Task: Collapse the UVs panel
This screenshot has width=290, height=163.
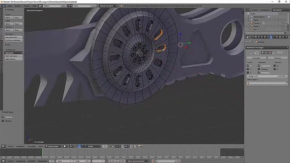Action: [6, 45]
